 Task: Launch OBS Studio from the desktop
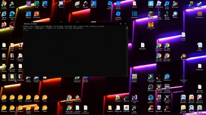click(151, 88)
